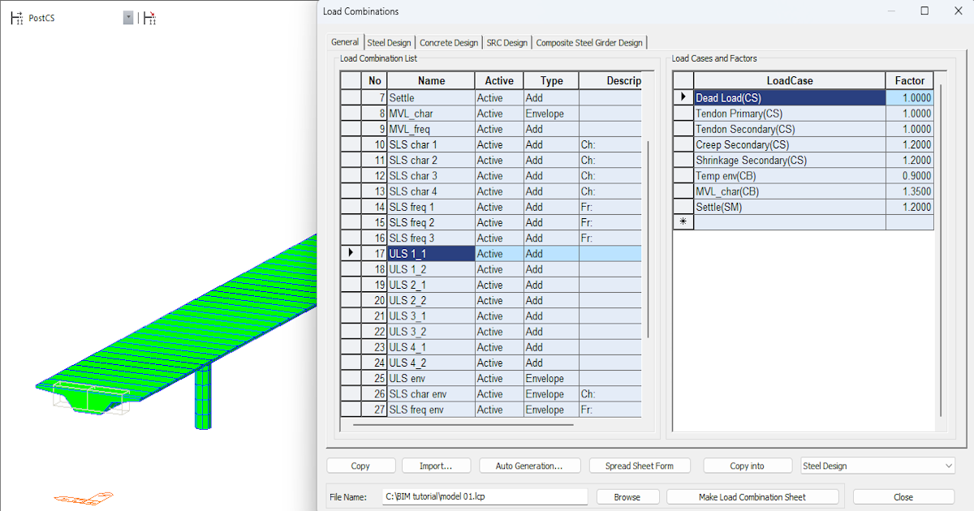Click the new row asterisk marker in Load Cases table
Viewport: 974px width, 511px height.
tap(683, 222)
